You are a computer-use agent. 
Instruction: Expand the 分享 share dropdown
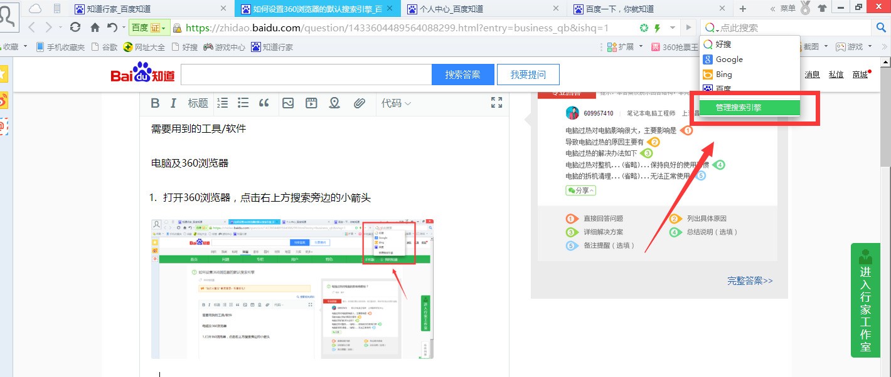pyautogui.click(x=580, y=190)
